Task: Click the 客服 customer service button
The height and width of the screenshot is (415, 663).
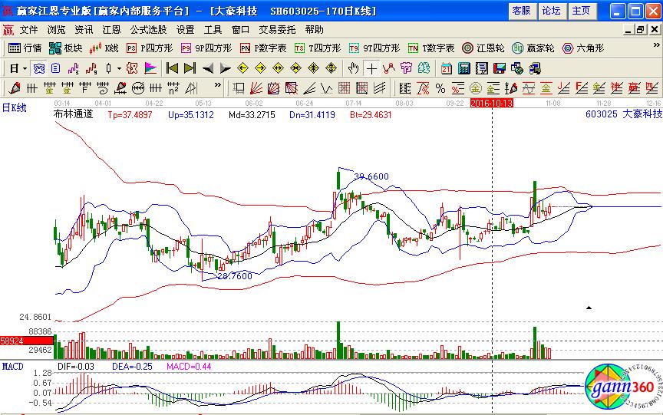Action: (521, 11)
